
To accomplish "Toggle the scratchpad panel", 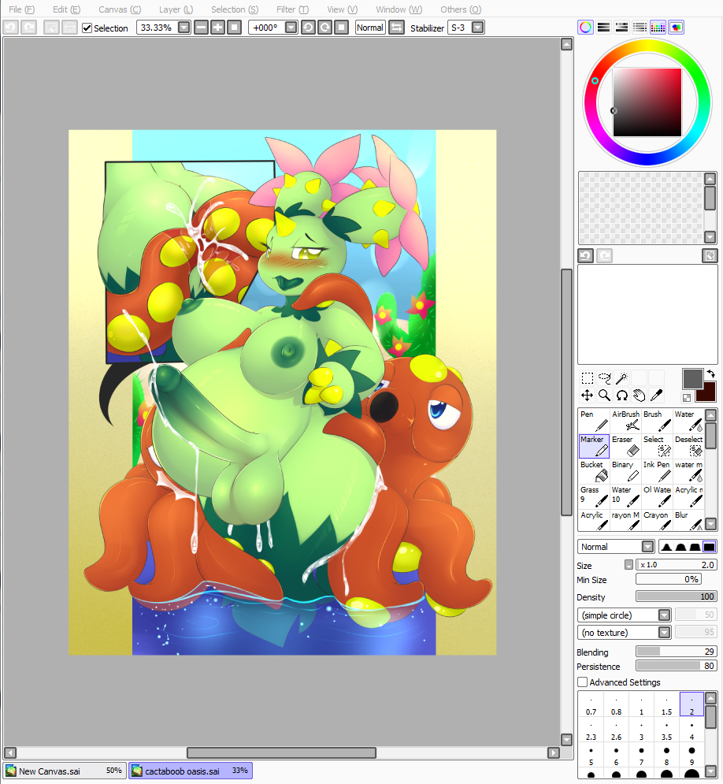I will tap(676, 28).
